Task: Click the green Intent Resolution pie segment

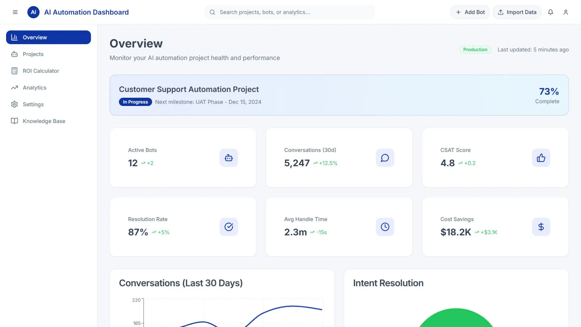Action: pos(456,318)
